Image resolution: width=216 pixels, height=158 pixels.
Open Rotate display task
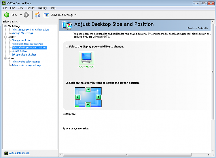[19, 51]
